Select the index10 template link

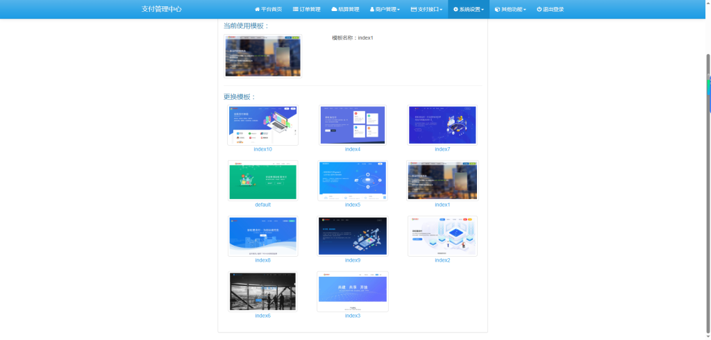[x=263, y=149]
